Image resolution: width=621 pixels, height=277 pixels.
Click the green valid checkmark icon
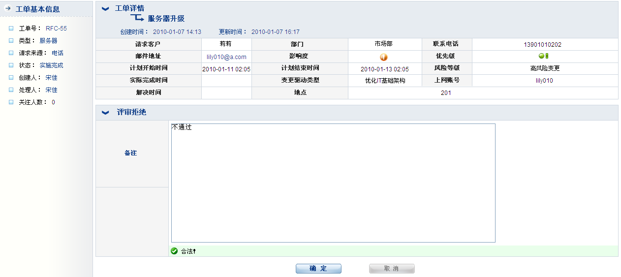[x=174, y=251]
